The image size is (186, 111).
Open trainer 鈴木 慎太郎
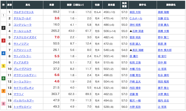(x=165, y=50)
